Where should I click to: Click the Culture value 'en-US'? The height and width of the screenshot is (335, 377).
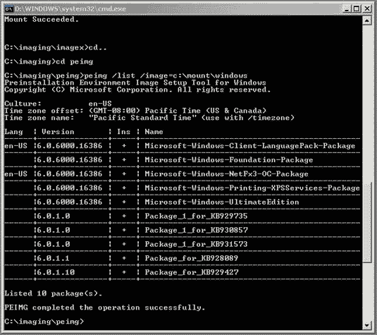[100, 104]
